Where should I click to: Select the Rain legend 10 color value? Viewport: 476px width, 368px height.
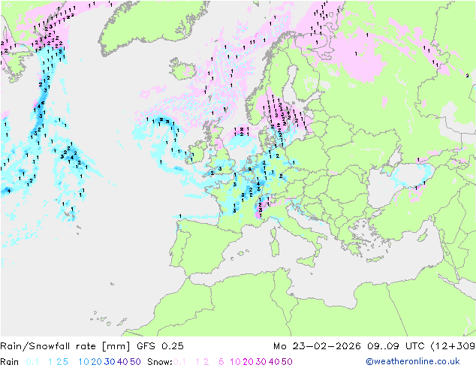click(x=83, y=362)
